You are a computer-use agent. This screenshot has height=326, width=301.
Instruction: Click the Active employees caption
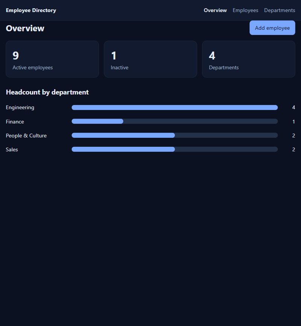point(33,67)
